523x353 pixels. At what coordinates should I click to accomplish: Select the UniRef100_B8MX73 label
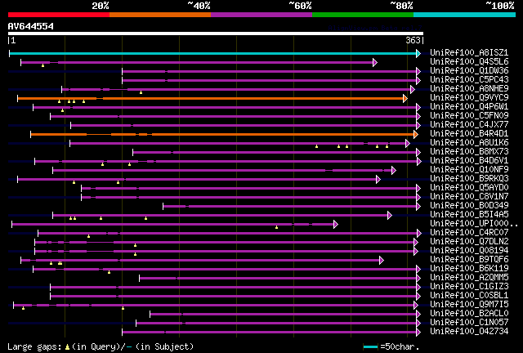(469, 152)
